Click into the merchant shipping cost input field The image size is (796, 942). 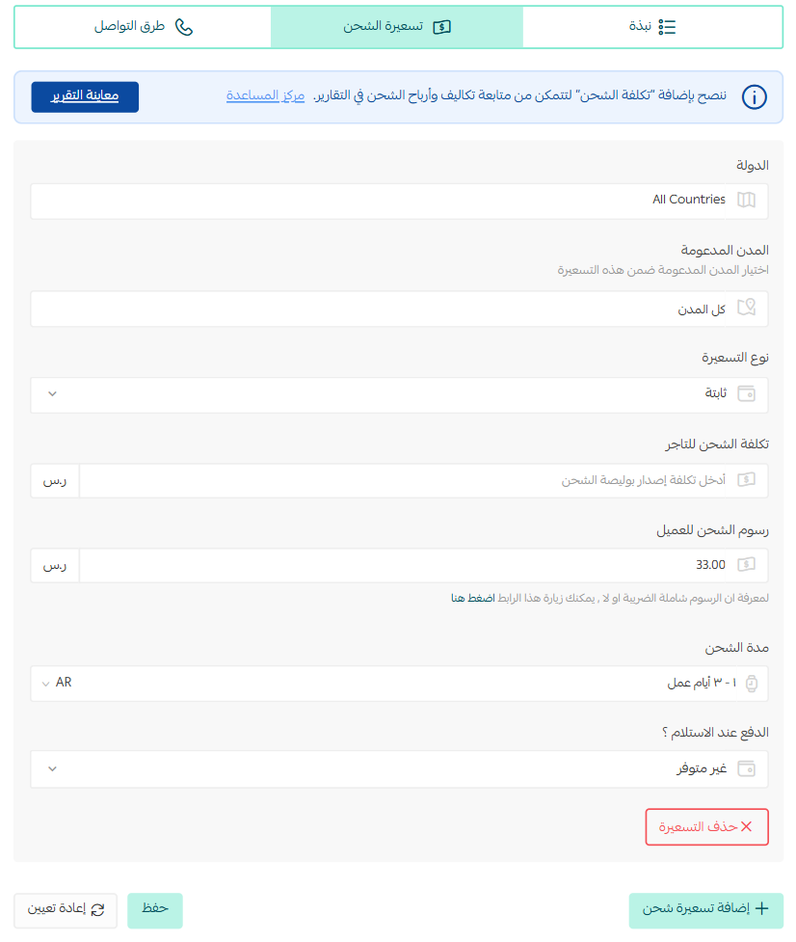point(423,480)
